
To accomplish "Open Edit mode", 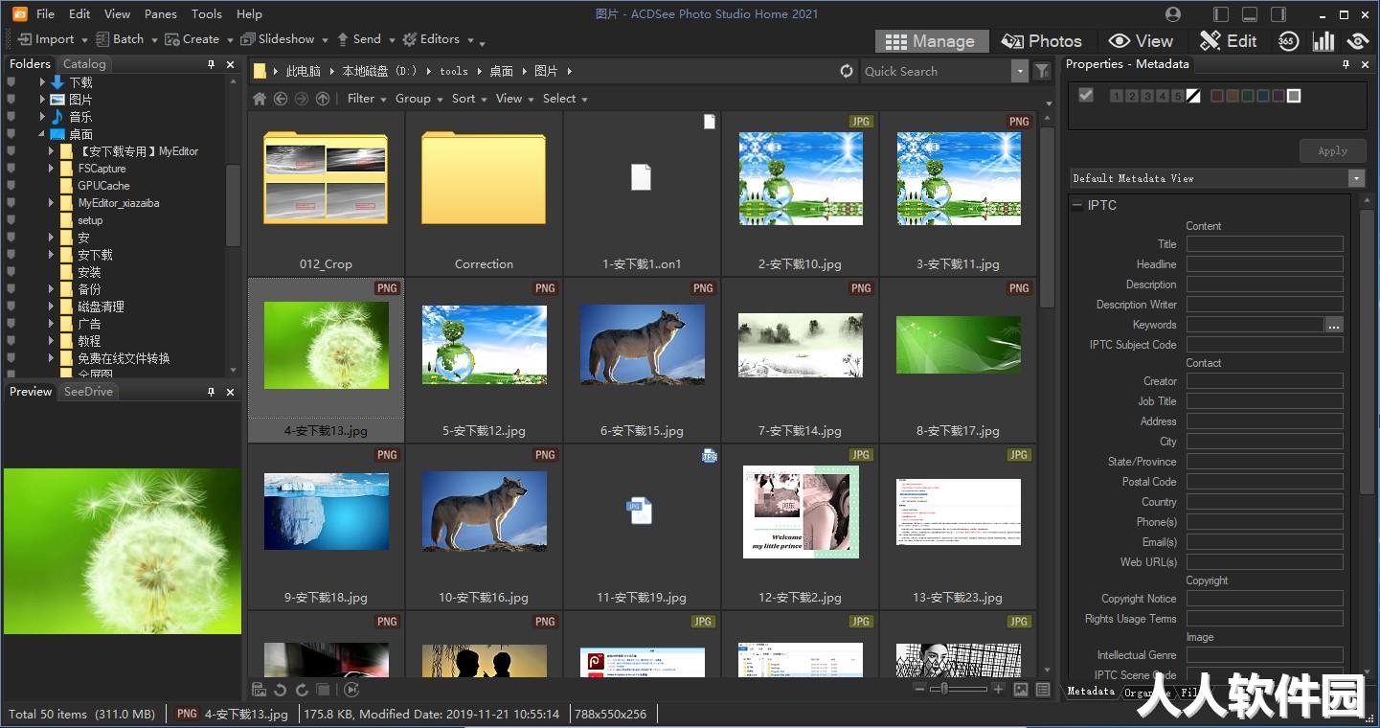I will click(x=1228, y=41).
